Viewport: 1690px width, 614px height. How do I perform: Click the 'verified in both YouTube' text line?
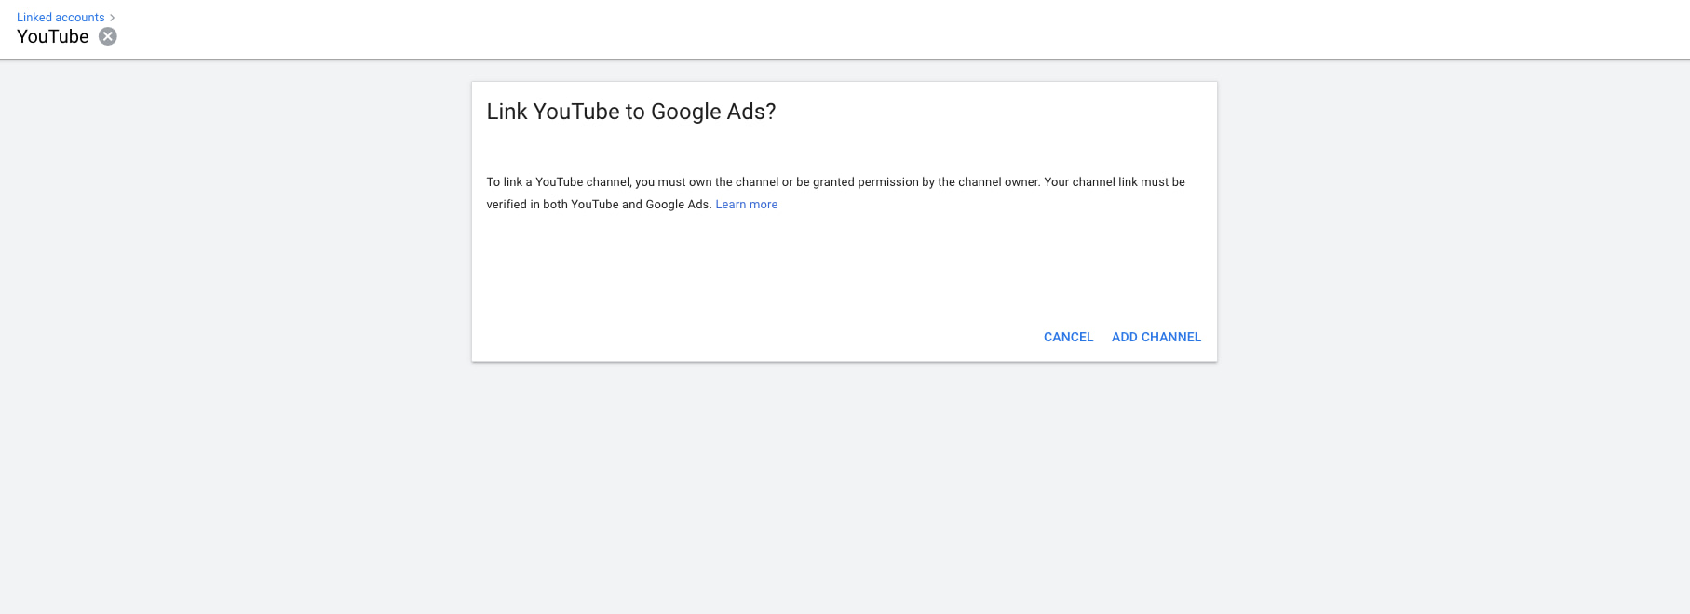pos(598,205)
